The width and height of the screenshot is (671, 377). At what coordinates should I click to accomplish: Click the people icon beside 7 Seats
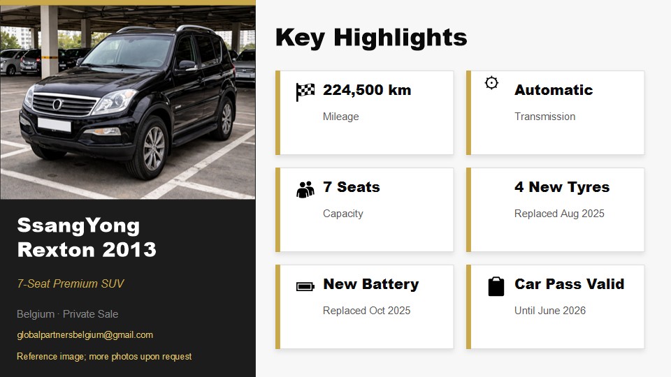coord(305,189)
